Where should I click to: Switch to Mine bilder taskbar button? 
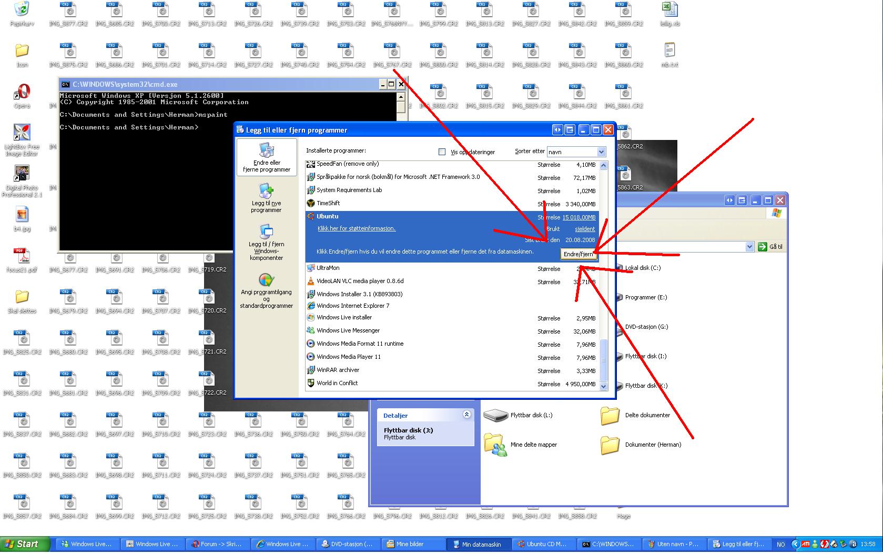pyautogui.click(x=414, y=545)
